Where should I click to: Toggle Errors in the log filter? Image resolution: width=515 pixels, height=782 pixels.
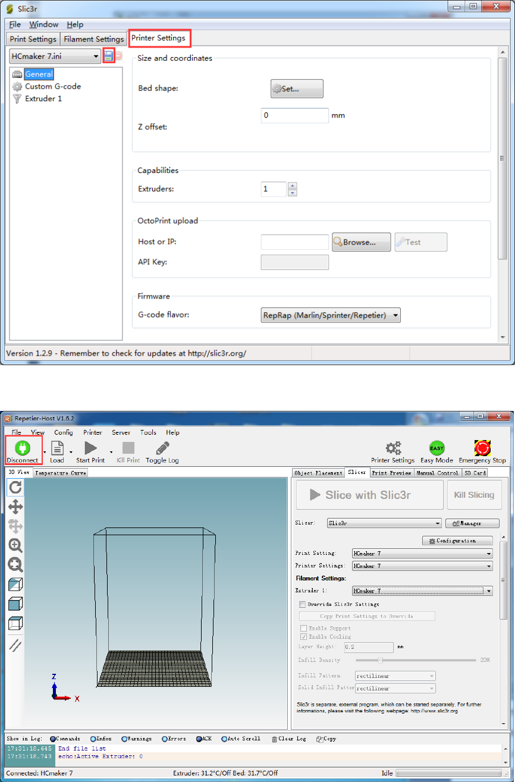174,739
